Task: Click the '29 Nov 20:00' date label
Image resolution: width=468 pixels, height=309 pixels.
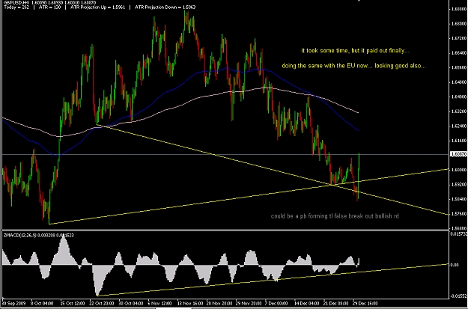Action: pyautogui.click(x=249, y=304)
